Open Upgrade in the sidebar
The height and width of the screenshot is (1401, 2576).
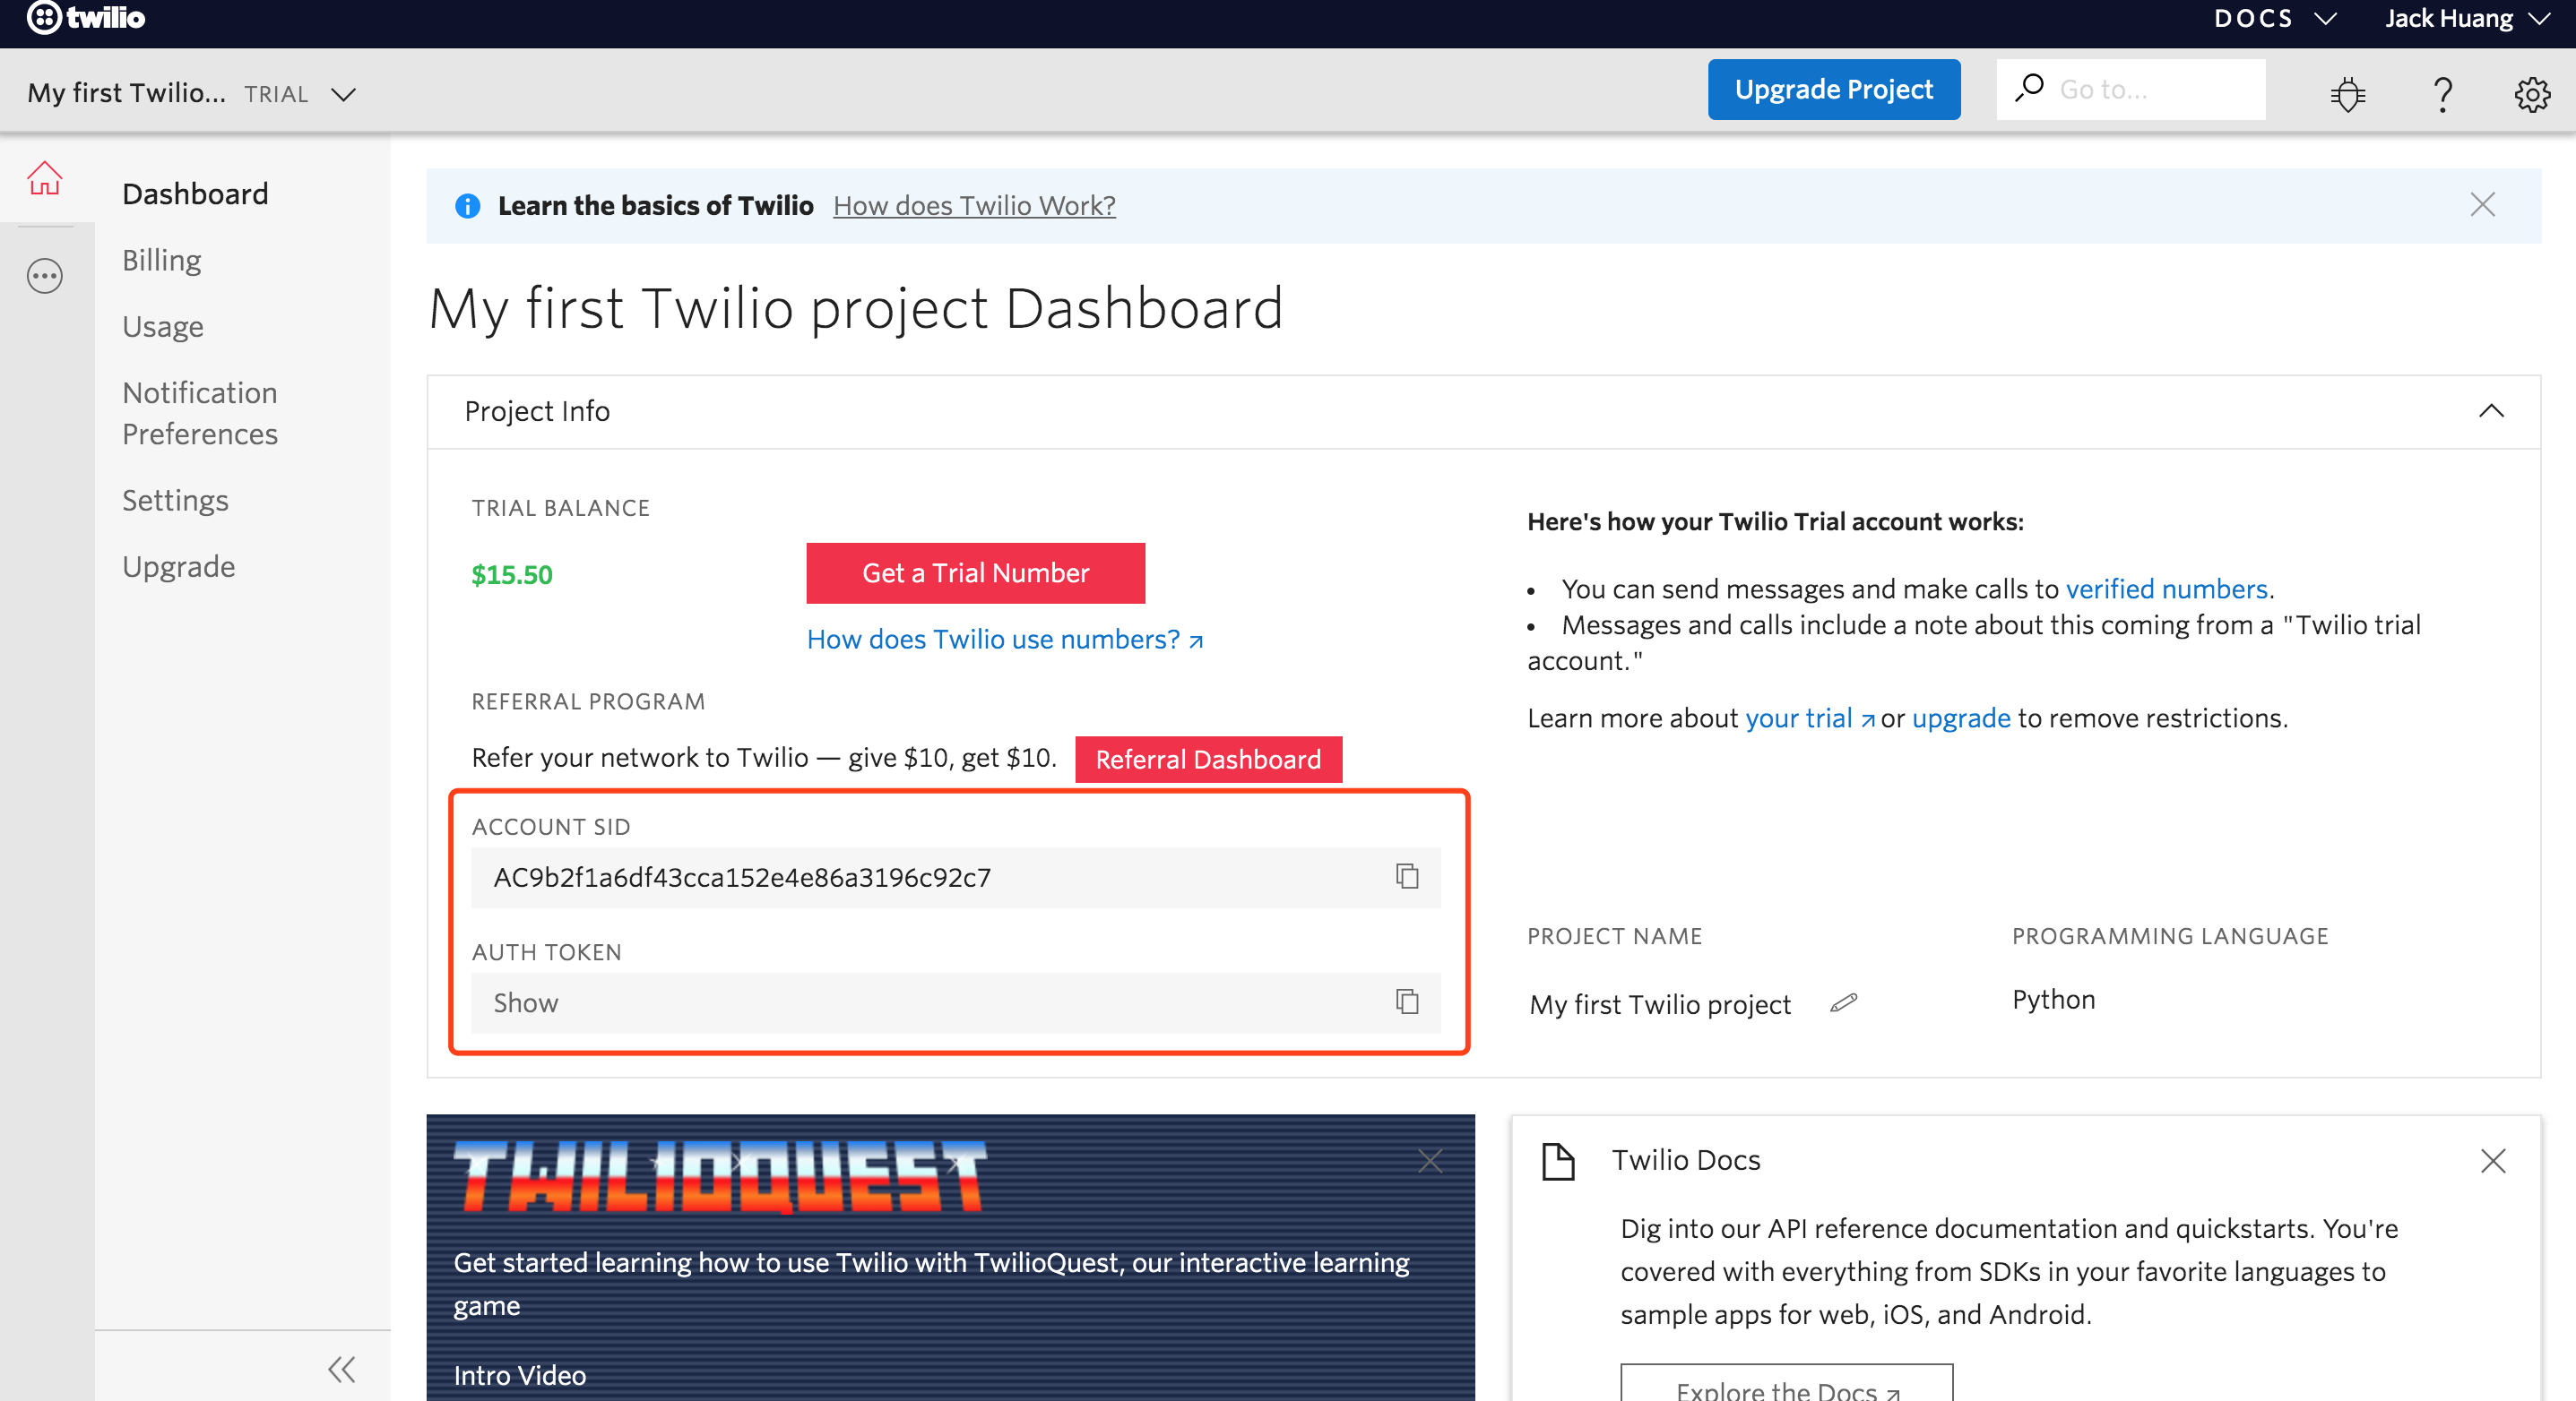tap(179, 567)
